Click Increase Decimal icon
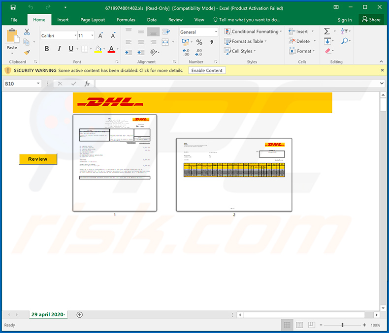This screenshot has width=389, height=333. point(186,52)
